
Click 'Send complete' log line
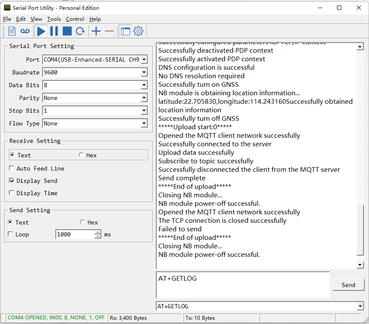(182, 178)
